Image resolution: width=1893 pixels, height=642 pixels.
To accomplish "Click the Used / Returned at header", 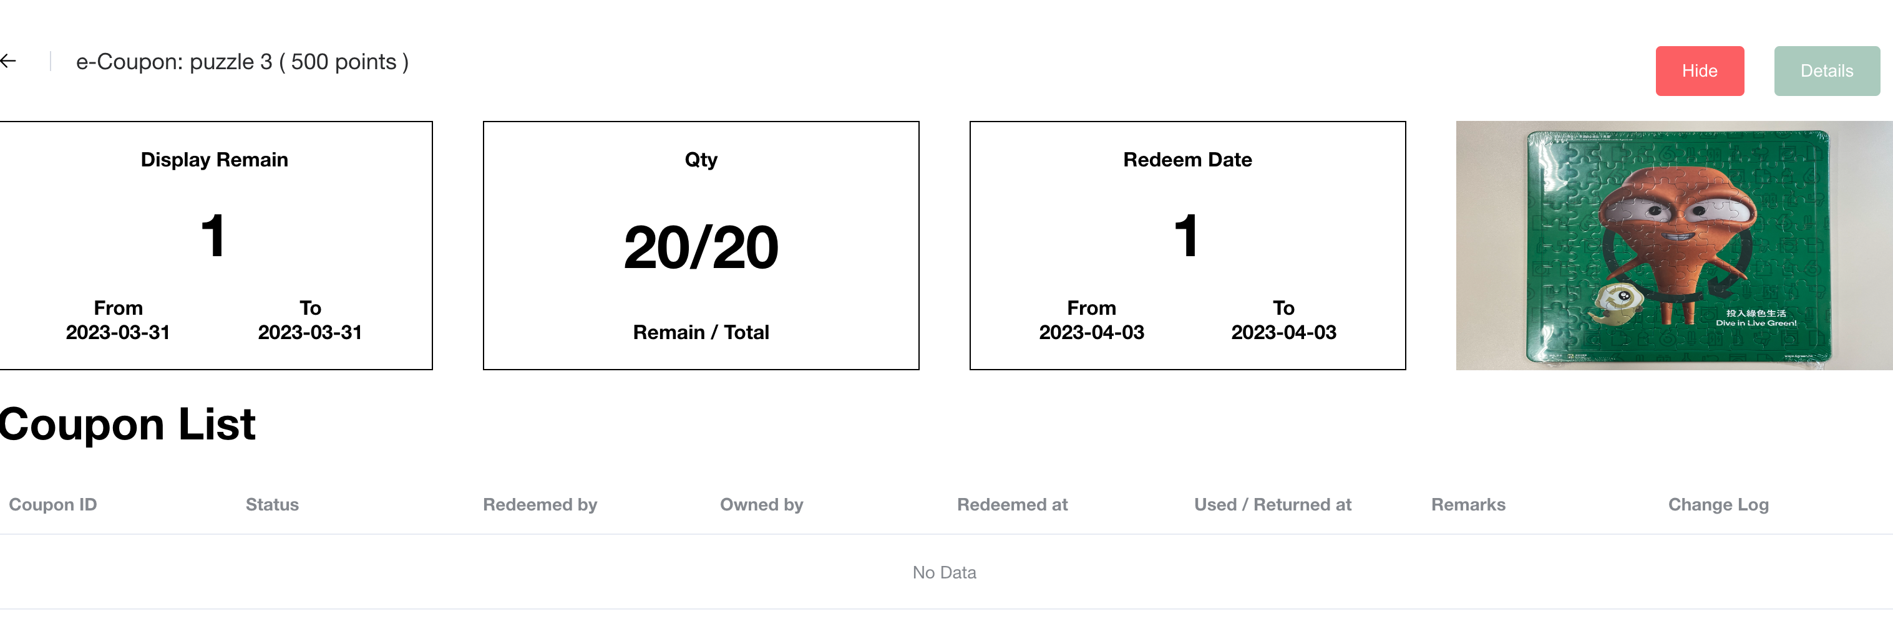I will 1272,505.
